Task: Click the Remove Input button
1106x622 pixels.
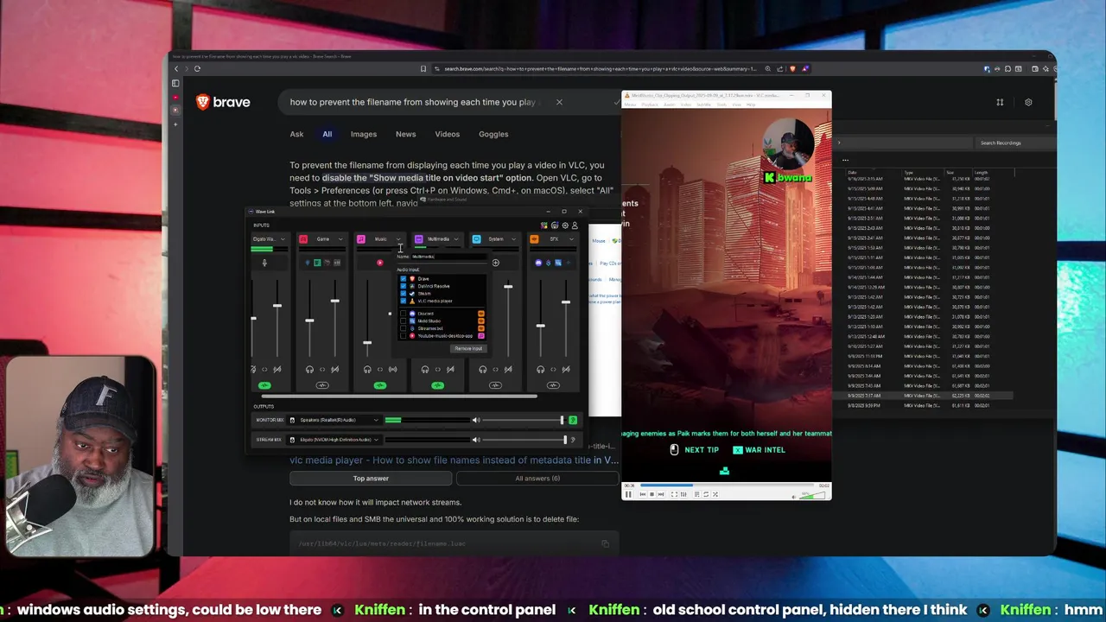Action: [x=468, y=348]
